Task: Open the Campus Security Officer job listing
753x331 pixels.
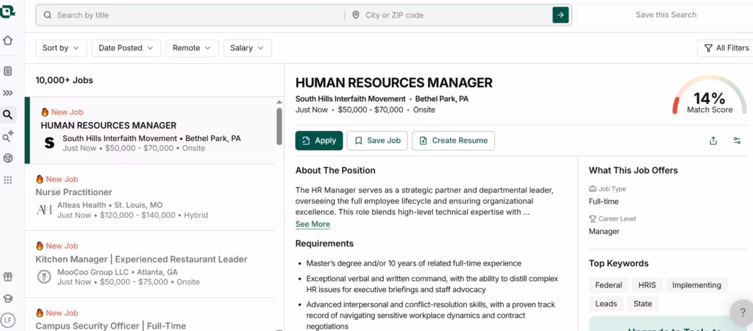Action: (150, 315)
